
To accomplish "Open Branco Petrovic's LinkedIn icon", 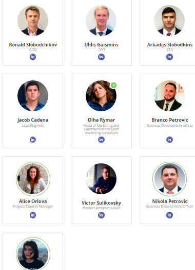I will tap(169, 140).
